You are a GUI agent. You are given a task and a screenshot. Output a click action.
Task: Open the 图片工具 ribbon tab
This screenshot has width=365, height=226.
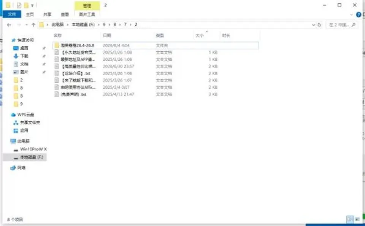tap(87, 14)
